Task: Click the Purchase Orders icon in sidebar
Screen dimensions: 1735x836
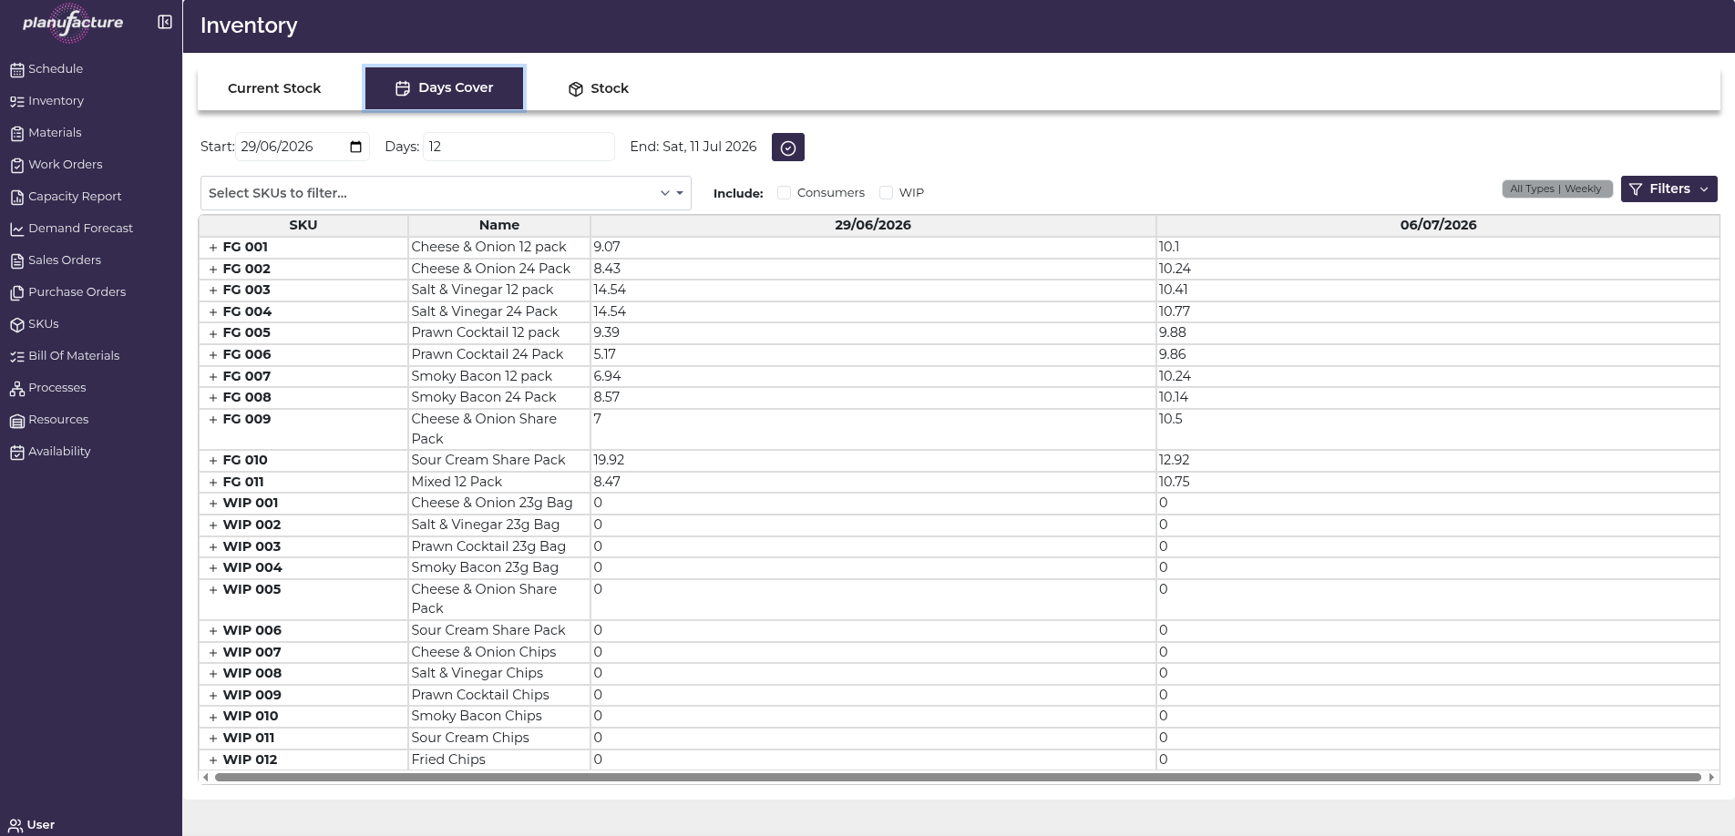Action: [x=16, y=292]
